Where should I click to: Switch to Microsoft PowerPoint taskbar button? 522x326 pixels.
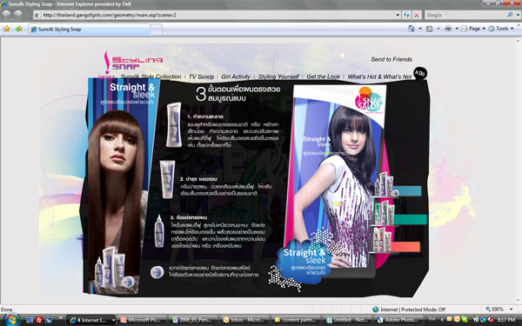coord(142,320)
